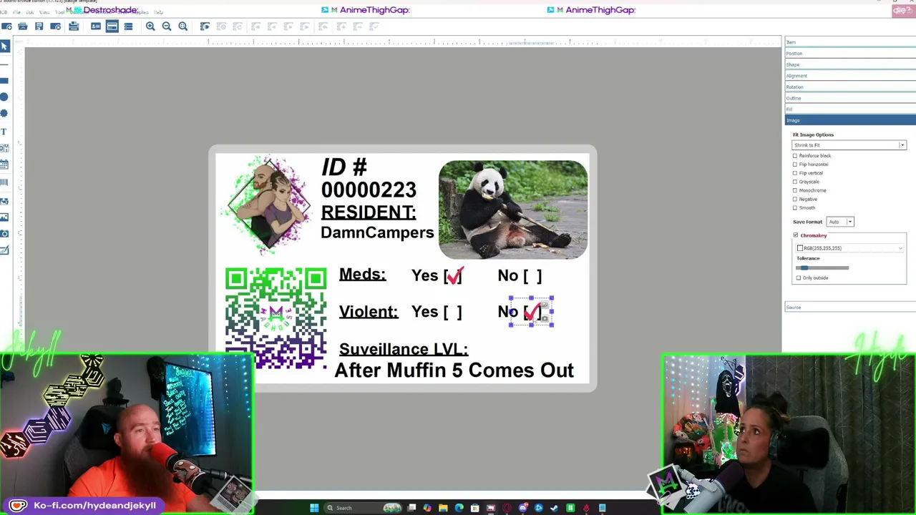The height and width of the screenshot is (515, 916).
Task: Select the QR code on the badge
Action: click(276, 318)
